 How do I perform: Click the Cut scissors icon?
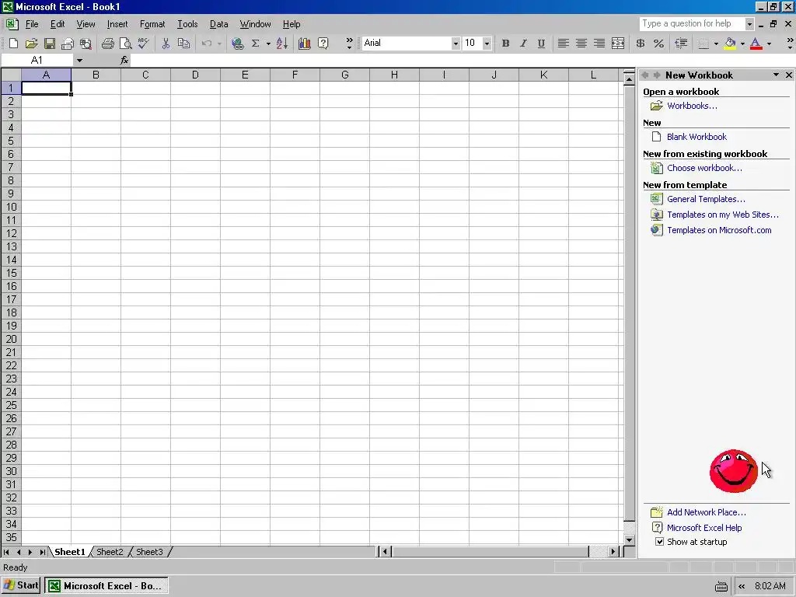tap(166, 44)
